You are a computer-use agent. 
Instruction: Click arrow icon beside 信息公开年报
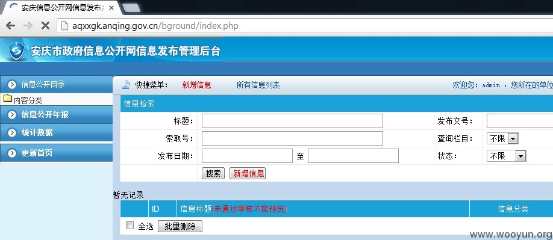[x=12, y=115]
